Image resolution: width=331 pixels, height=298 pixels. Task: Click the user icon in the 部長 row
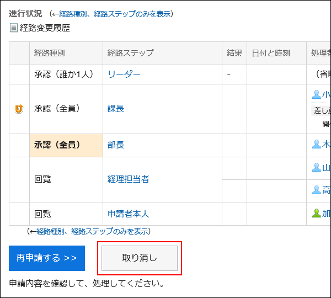tap(316, 145)
